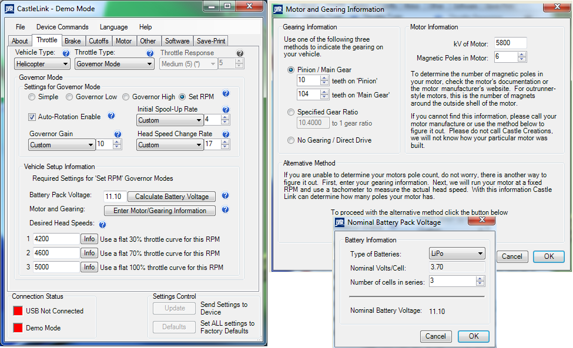This screenshot has width=573, height=348.
Task: Click Enter Motor/Gearing Information button
Action: coord(160,211)
